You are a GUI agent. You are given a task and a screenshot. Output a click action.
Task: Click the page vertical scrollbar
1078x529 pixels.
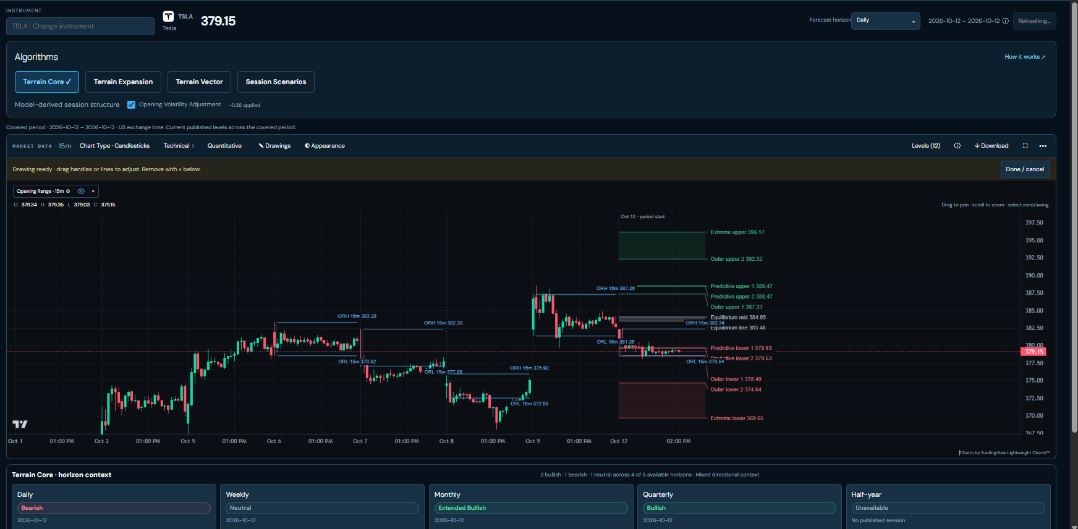tap(1074, 216)
